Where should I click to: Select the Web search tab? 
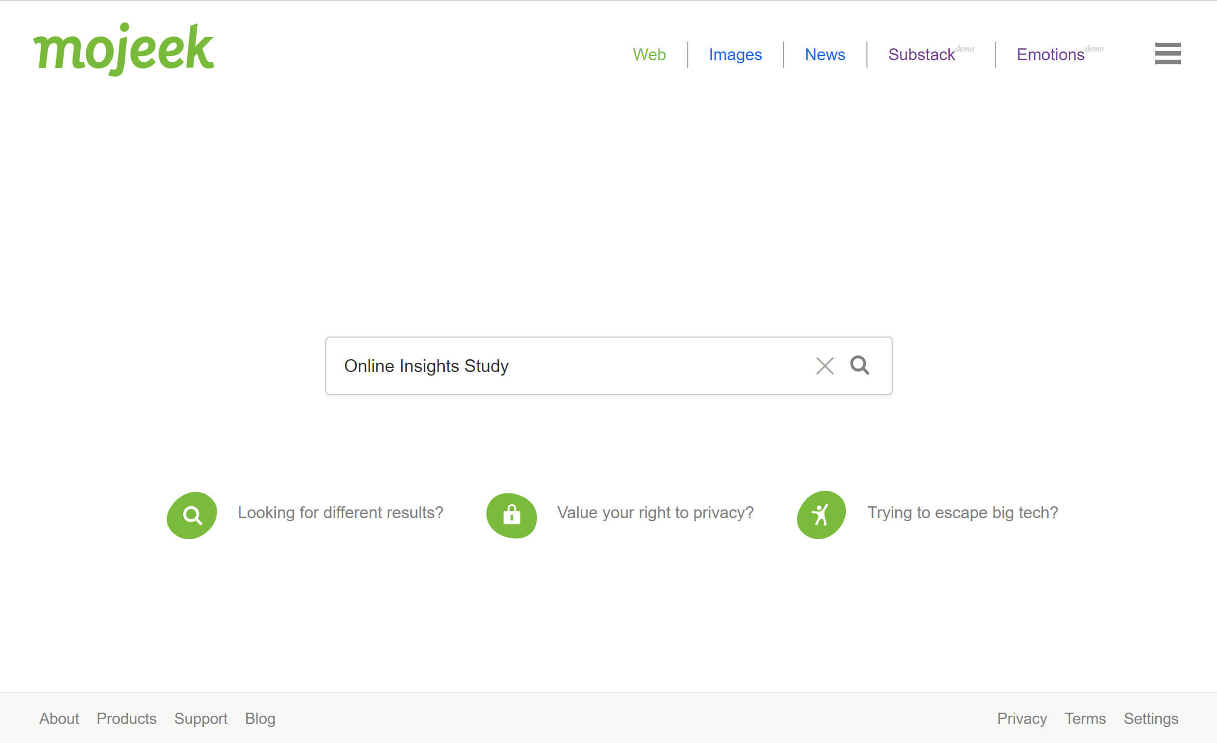(649, 55)
